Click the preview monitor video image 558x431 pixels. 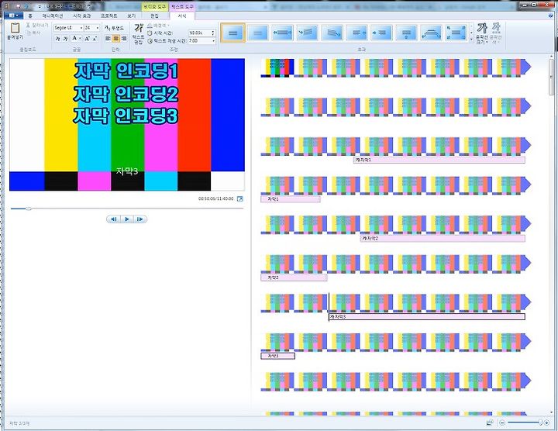pos(127,125)
